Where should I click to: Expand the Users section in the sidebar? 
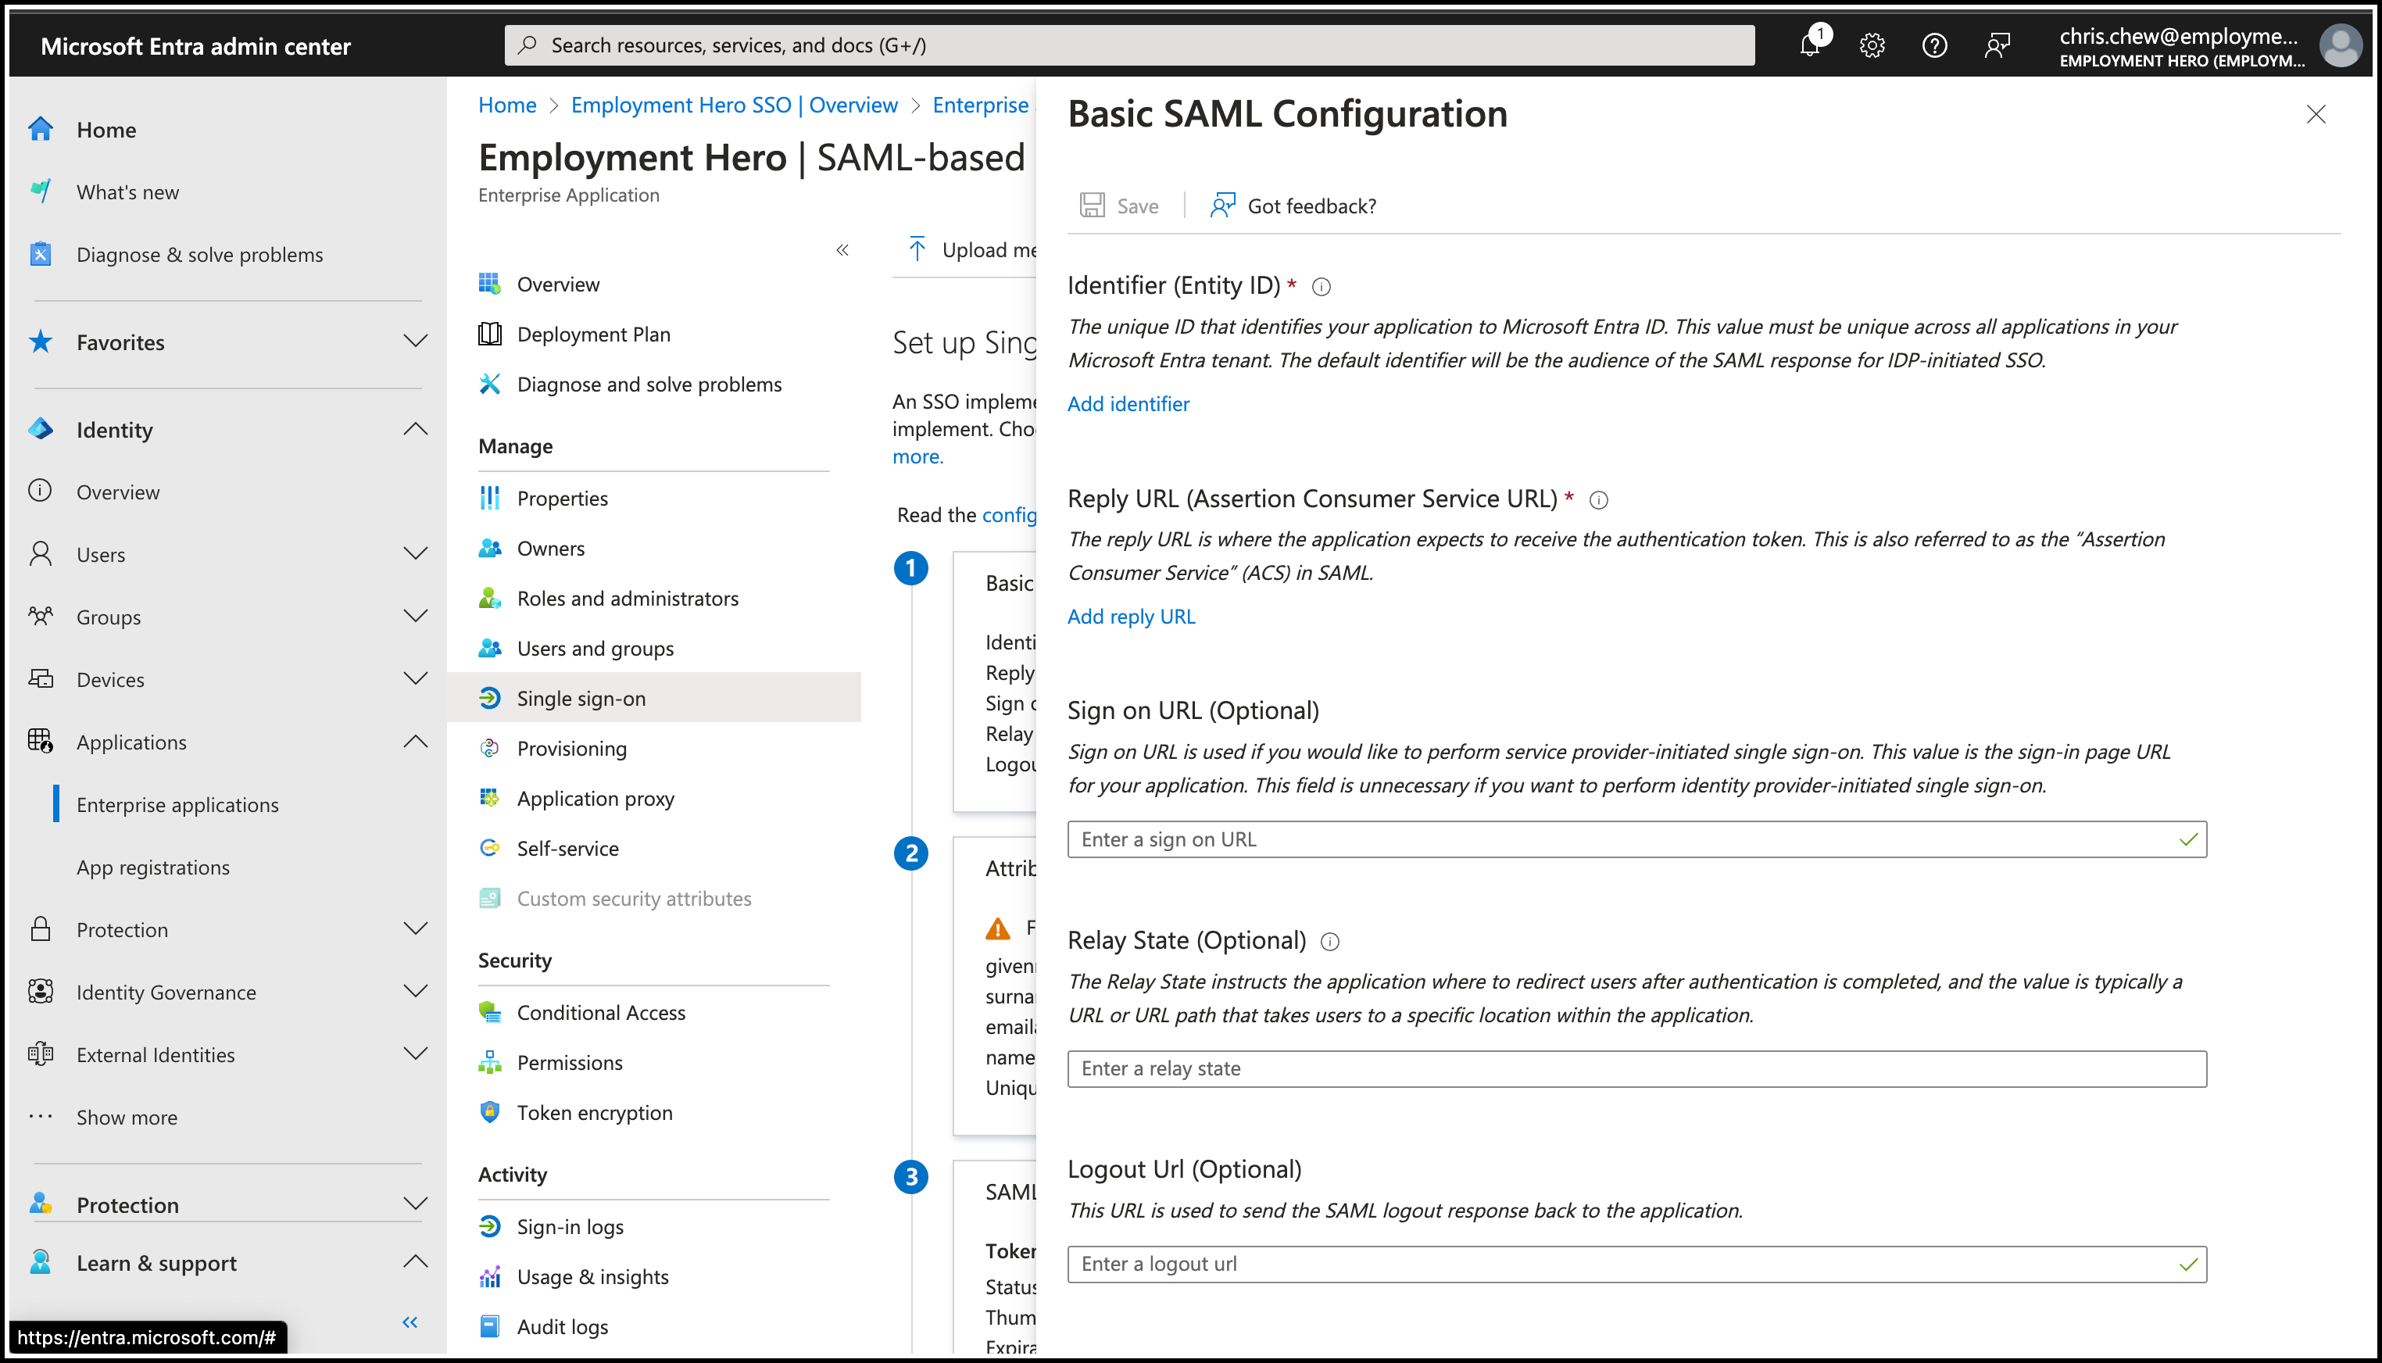coord(416,554)
